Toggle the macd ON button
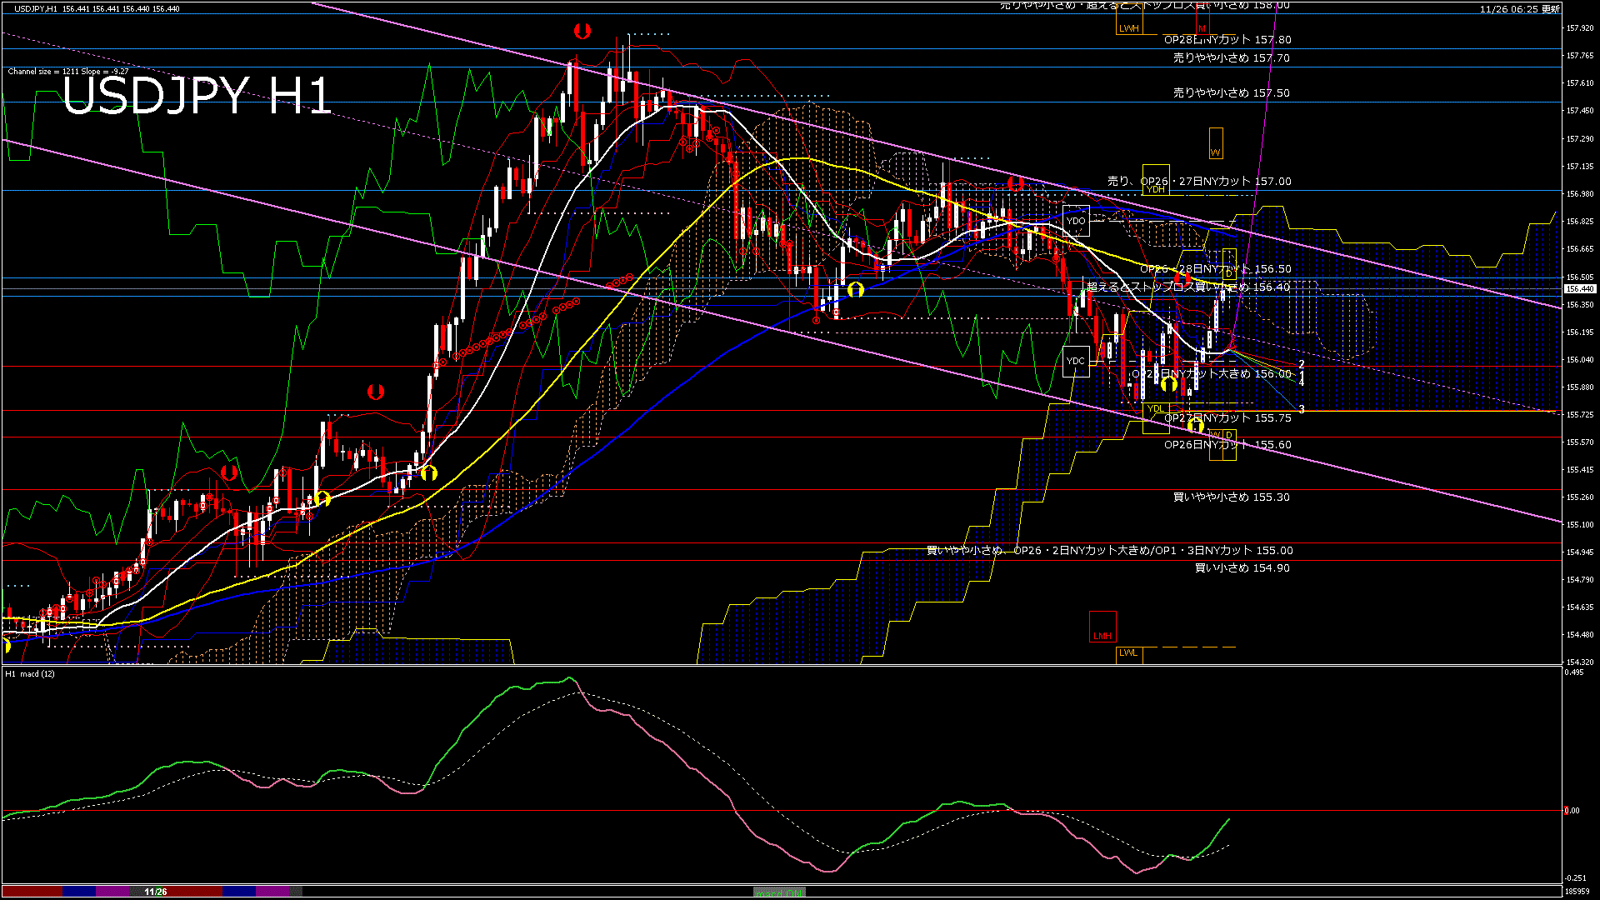1600x900 pixels. pyautogui.click(x=779, y=892)
